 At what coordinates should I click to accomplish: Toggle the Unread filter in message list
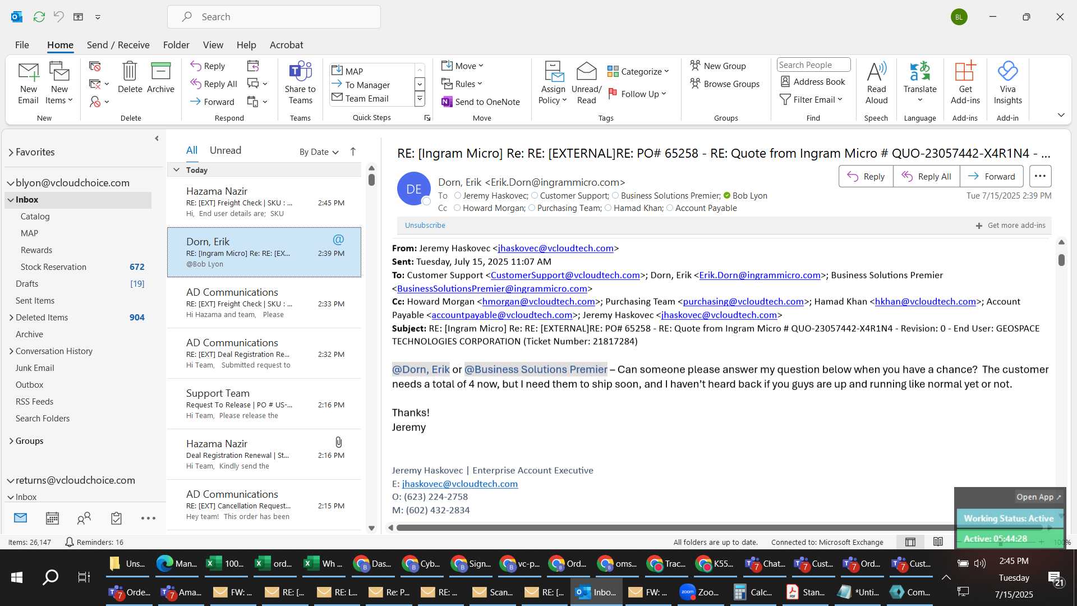click(225, 150)
